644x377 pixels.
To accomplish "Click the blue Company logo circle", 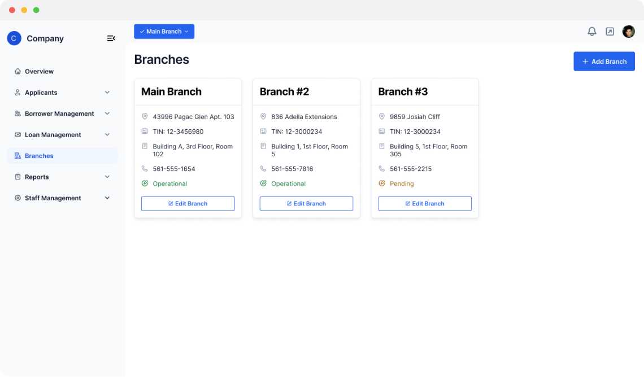I will point(14,38).
